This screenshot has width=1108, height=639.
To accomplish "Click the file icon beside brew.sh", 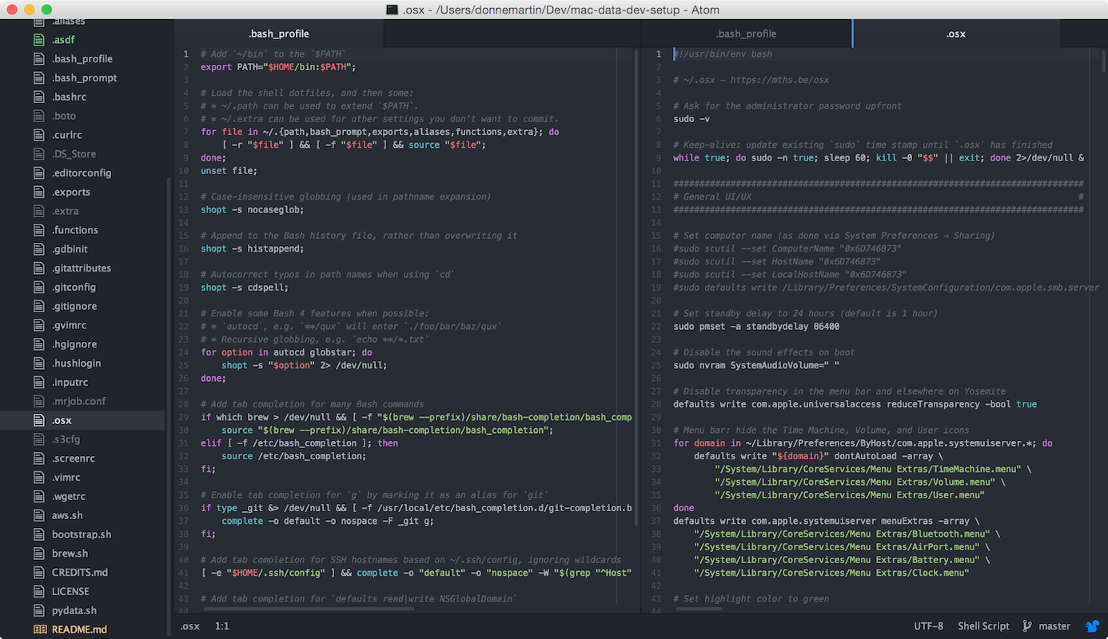I will 39,554.
